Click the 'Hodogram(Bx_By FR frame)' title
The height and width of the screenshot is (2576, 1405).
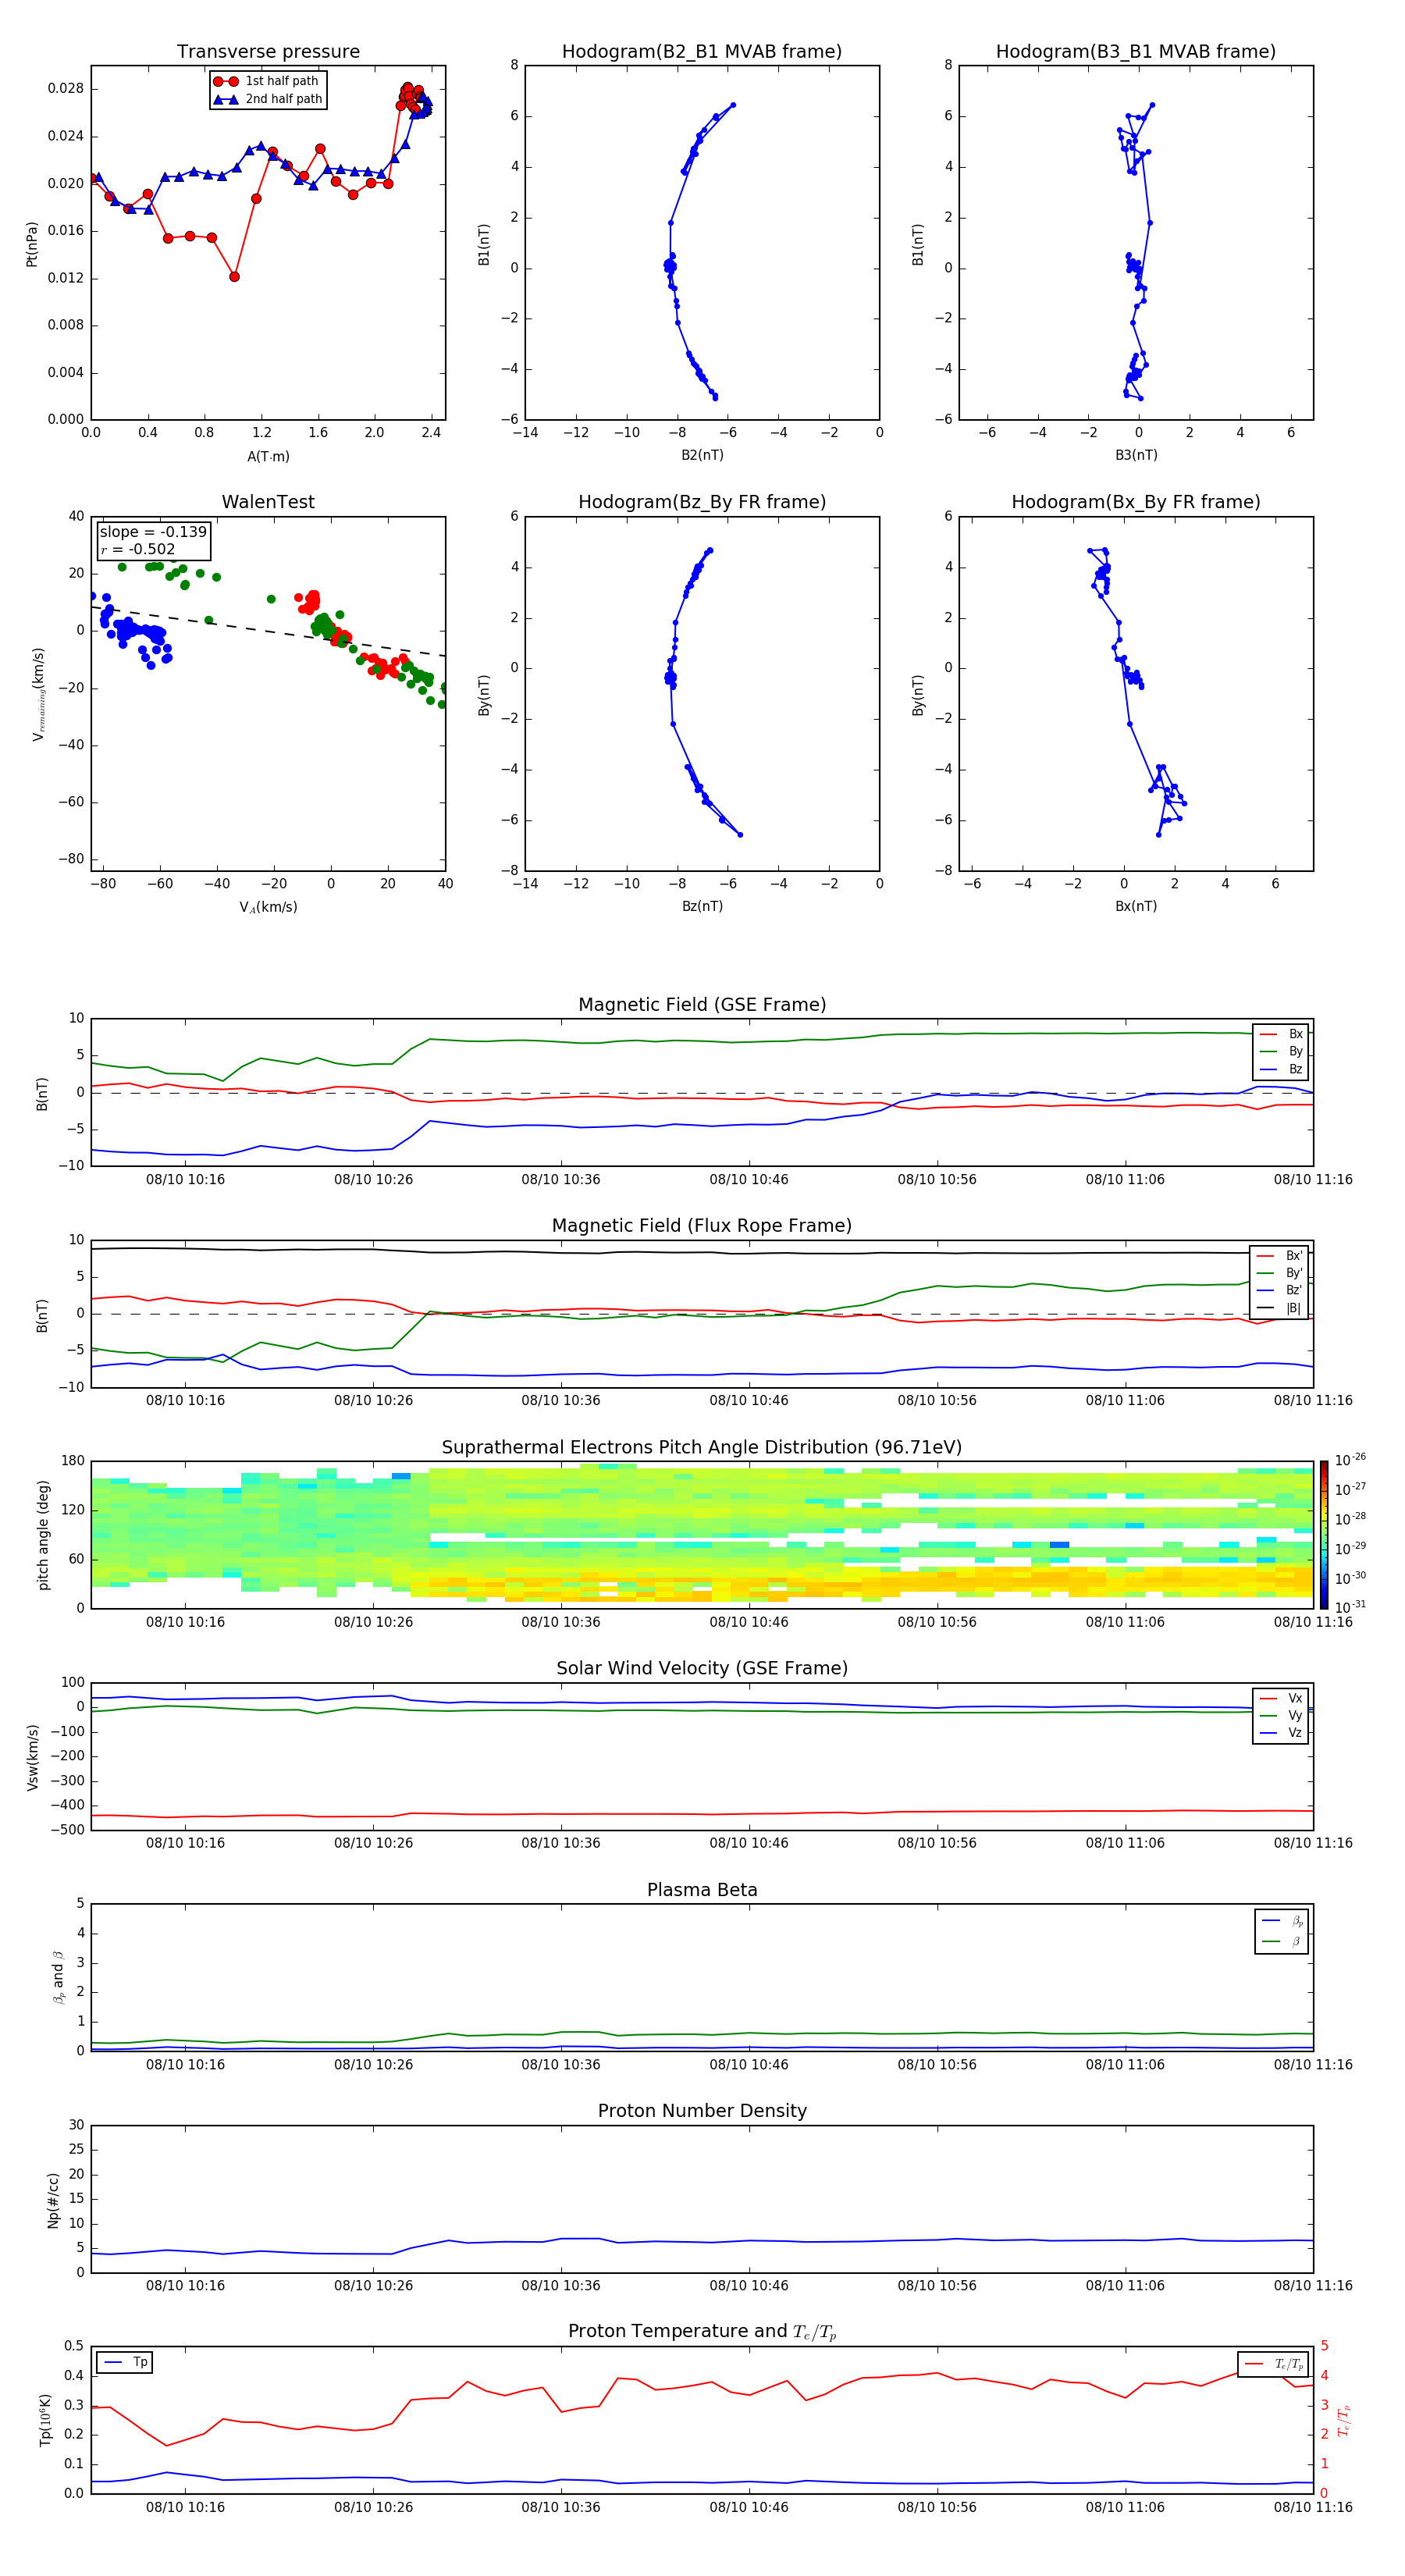[1136, 502]
